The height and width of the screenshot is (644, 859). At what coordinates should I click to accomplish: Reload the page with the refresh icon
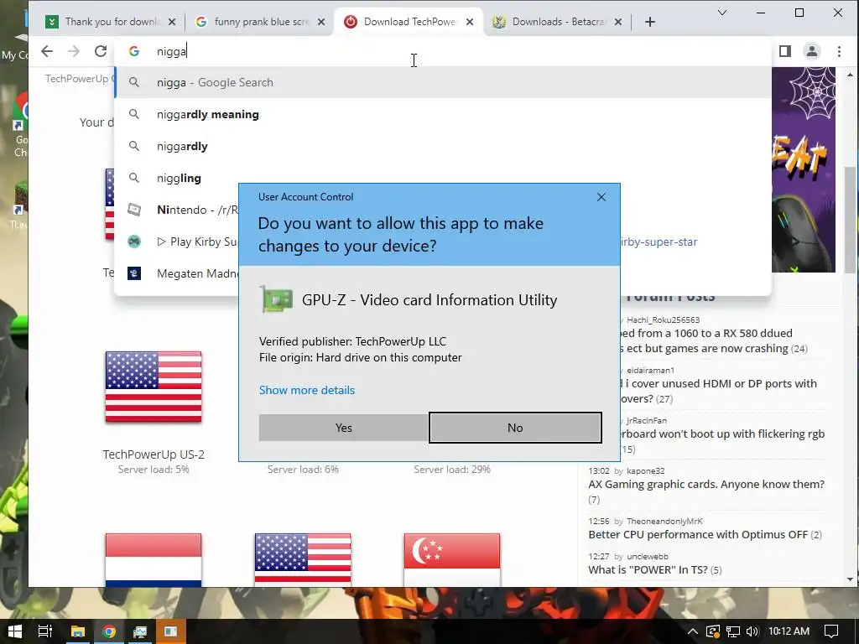101,51
